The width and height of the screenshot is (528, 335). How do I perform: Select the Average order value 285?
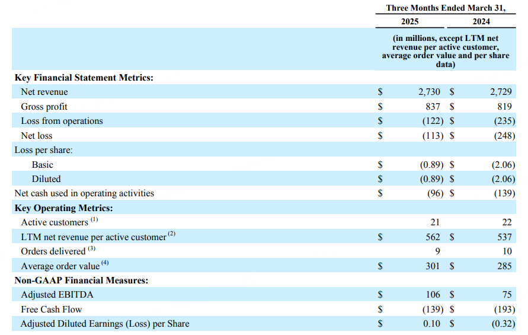pos(504,266)
